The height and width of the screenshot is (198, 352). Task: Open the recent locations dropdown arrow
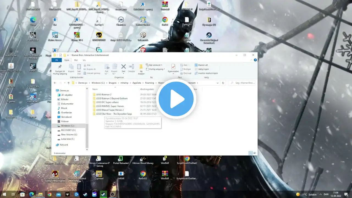coord(65,83)
